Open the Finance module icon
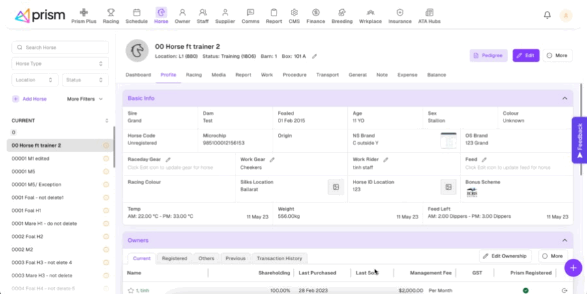The width and height of the screenshot is (587, 294). (x=316, y=16)
